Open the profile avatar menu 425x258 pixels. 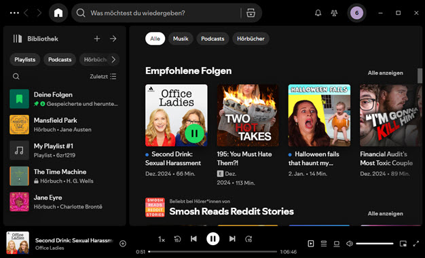356,13
